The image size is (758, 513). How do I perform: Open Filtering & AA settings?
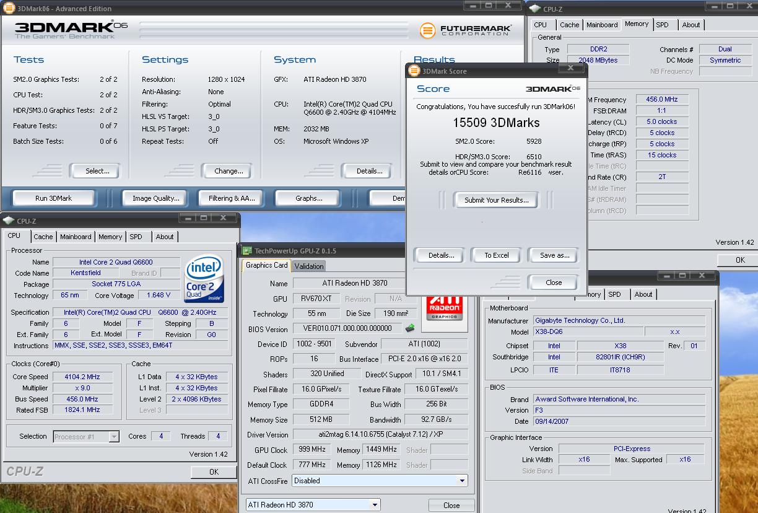pos(232,198)
